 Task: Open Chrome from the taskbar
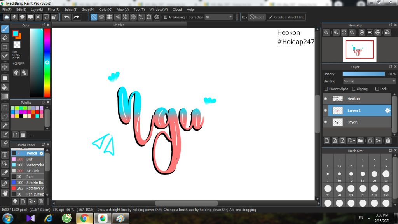(x=85, y=219)
